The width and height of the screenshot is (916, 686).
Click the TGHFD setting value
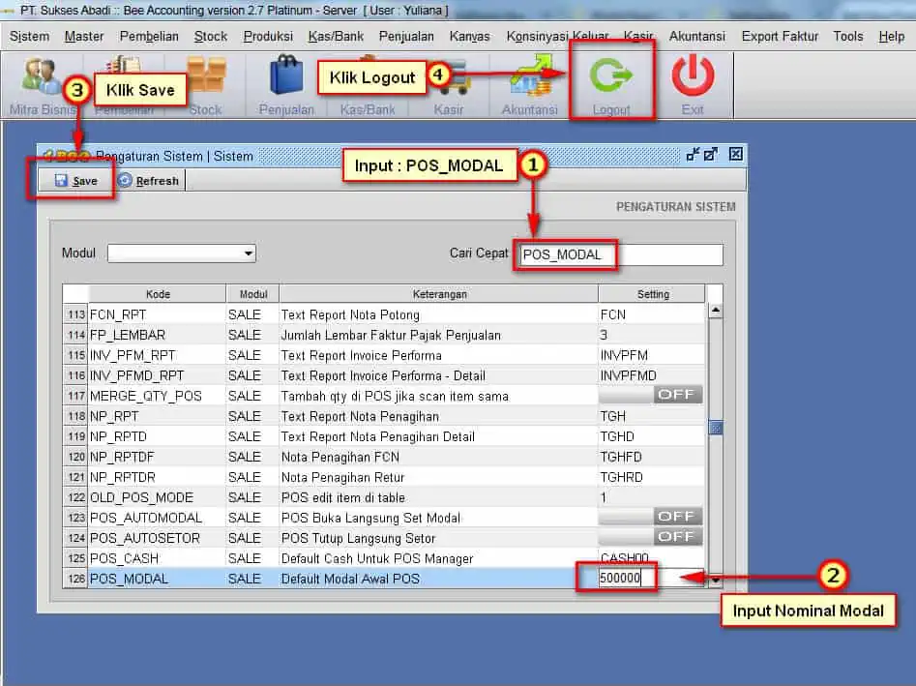[x=621, y=457]
